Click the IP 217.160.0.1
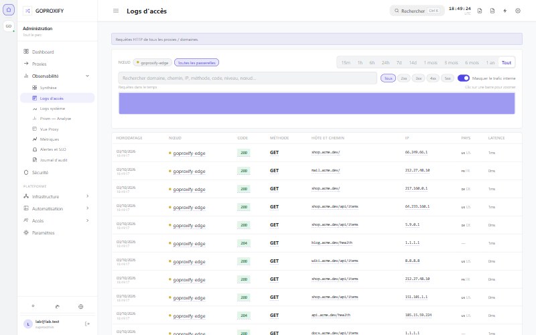This screenshot has height=335, width=536. pyautogui.click(x=416, y=188)
